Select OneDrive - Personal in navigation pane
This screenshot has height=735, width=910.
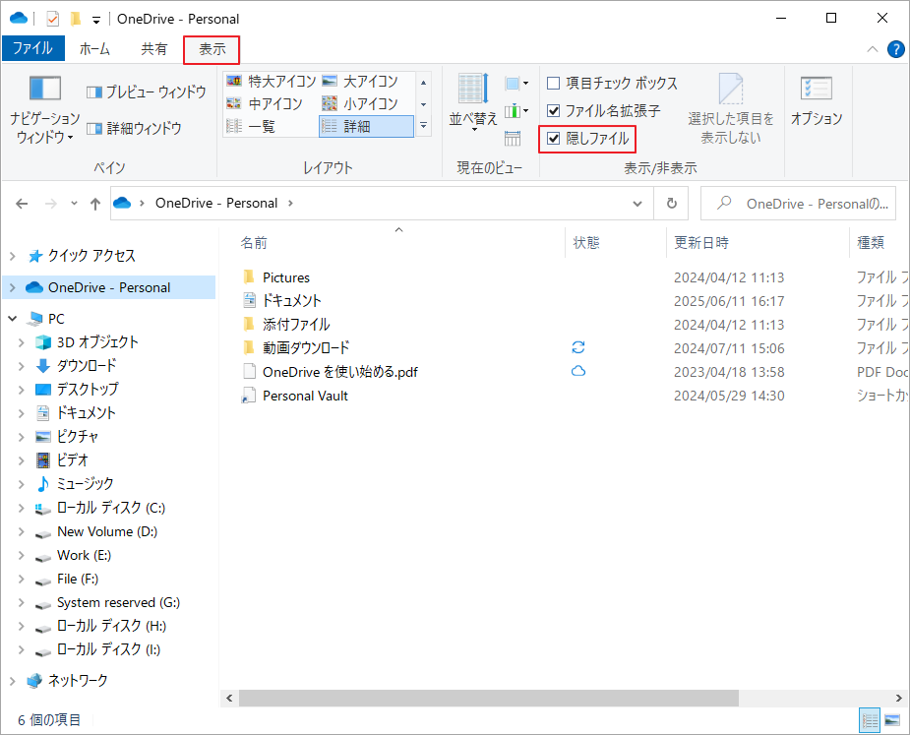pyautogui.click(x=109, y=287)
